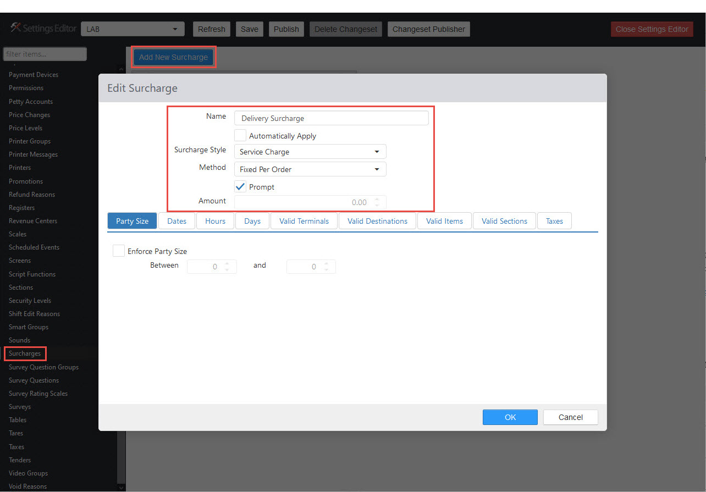Select Screens in sidebar
706x492 pixels.
point(20,261)
